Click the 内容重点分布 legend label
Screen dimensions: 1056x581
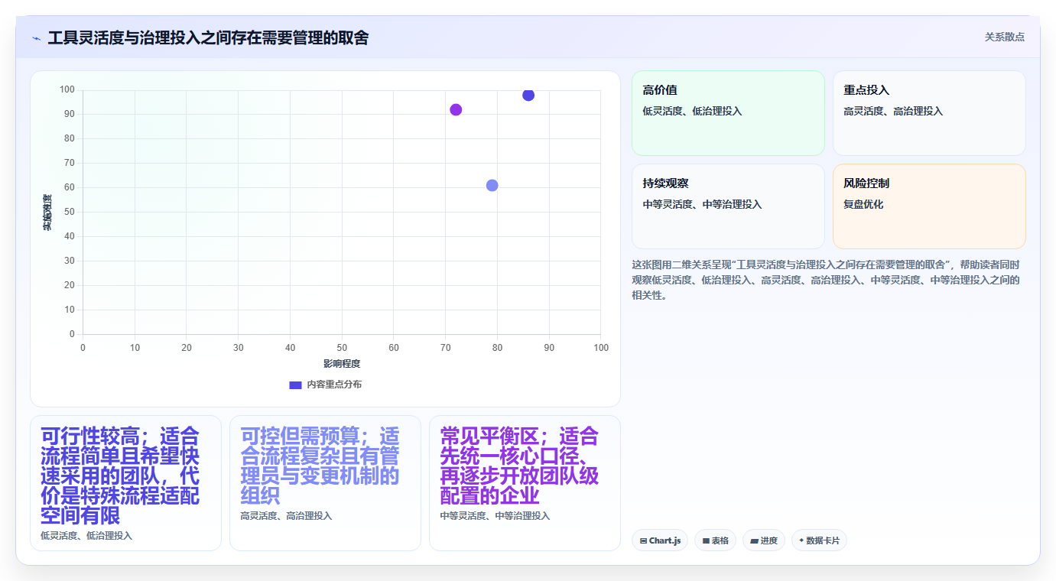[334, 385]
